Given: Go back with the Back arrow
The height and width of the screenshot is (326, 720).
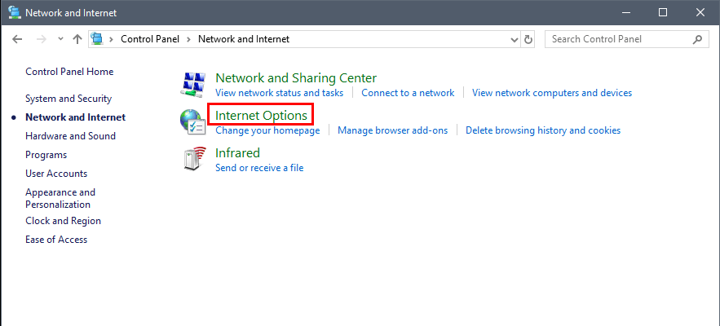Looking at the screenshot, I should pos(17,39).
